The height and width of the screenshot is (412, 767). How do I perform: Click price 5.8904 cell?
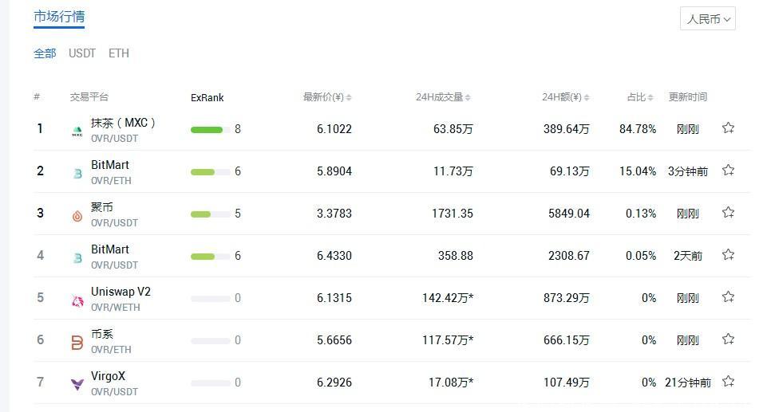pyautogui.click(x=334, y=171)
